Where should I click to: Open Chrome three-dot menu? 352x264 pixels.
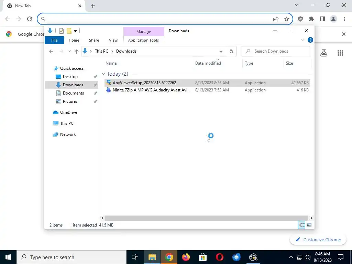point(344,19)
